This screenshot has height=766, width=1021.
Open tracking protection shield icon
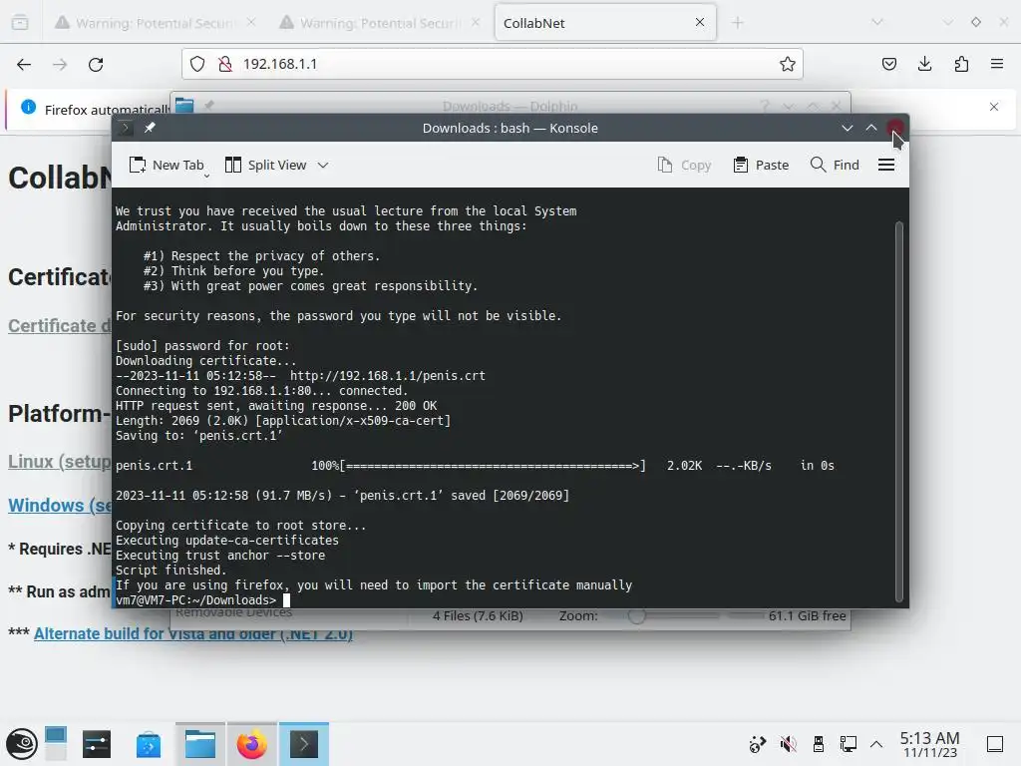[x=197, y=64]
